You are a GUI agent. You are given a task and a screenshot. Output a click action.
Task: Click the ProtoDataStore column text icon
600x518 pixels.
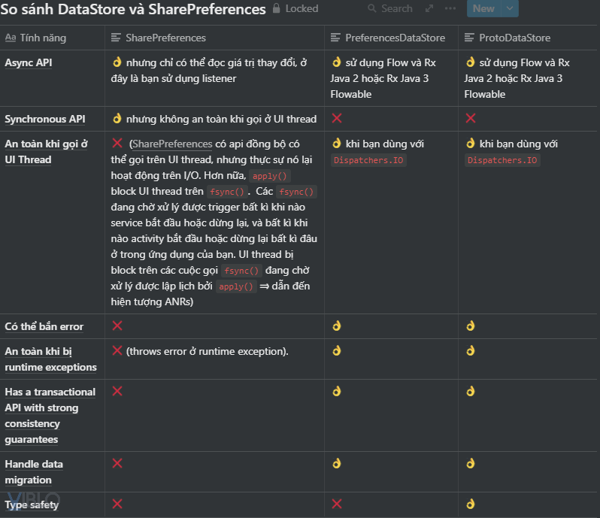(x=470, y=38)
